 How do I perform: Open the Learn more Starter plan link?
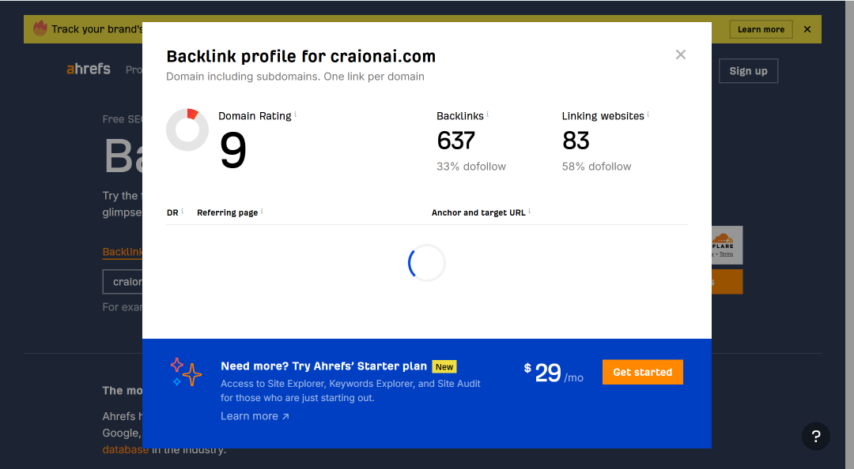tap(255, 416)
